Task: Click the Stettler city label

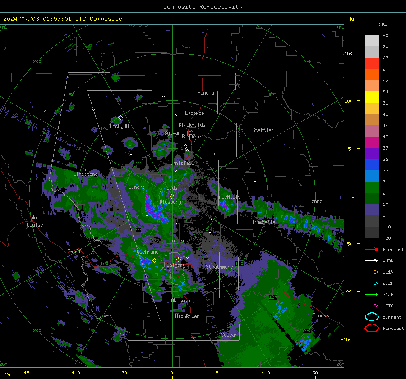Action: pos(263,130)
